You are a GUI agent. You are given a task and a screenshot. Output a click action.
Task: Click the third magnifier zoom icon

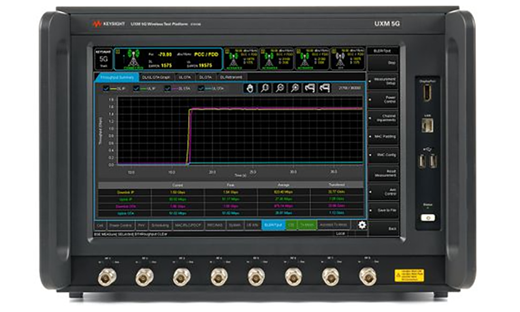pyautogui.click(x=295, y=88)
